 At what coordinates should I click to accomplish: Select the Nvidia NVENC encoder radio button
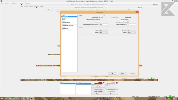[124, 17]
